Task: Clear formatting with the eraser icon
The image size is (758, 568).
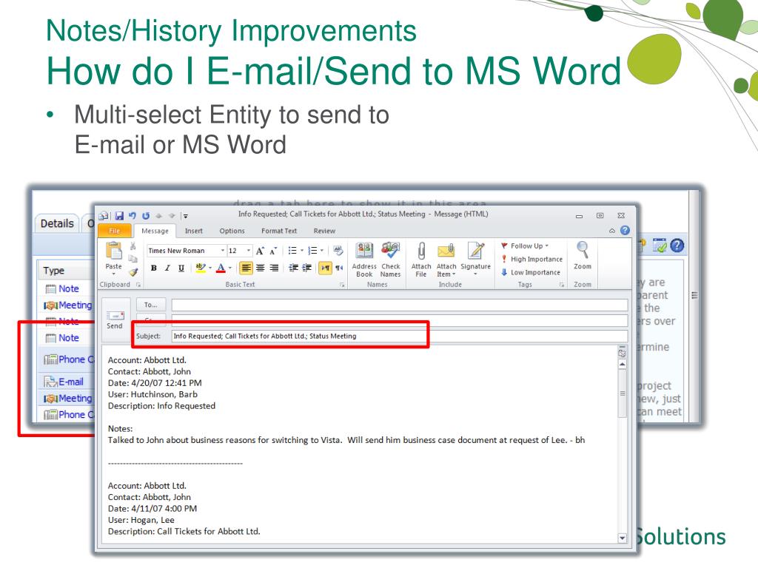Action: [338, 251]
